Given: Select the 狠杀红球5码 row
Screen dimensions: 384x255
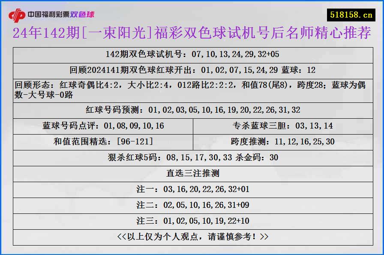Looking at the screenshot, I should pos(192,157).
